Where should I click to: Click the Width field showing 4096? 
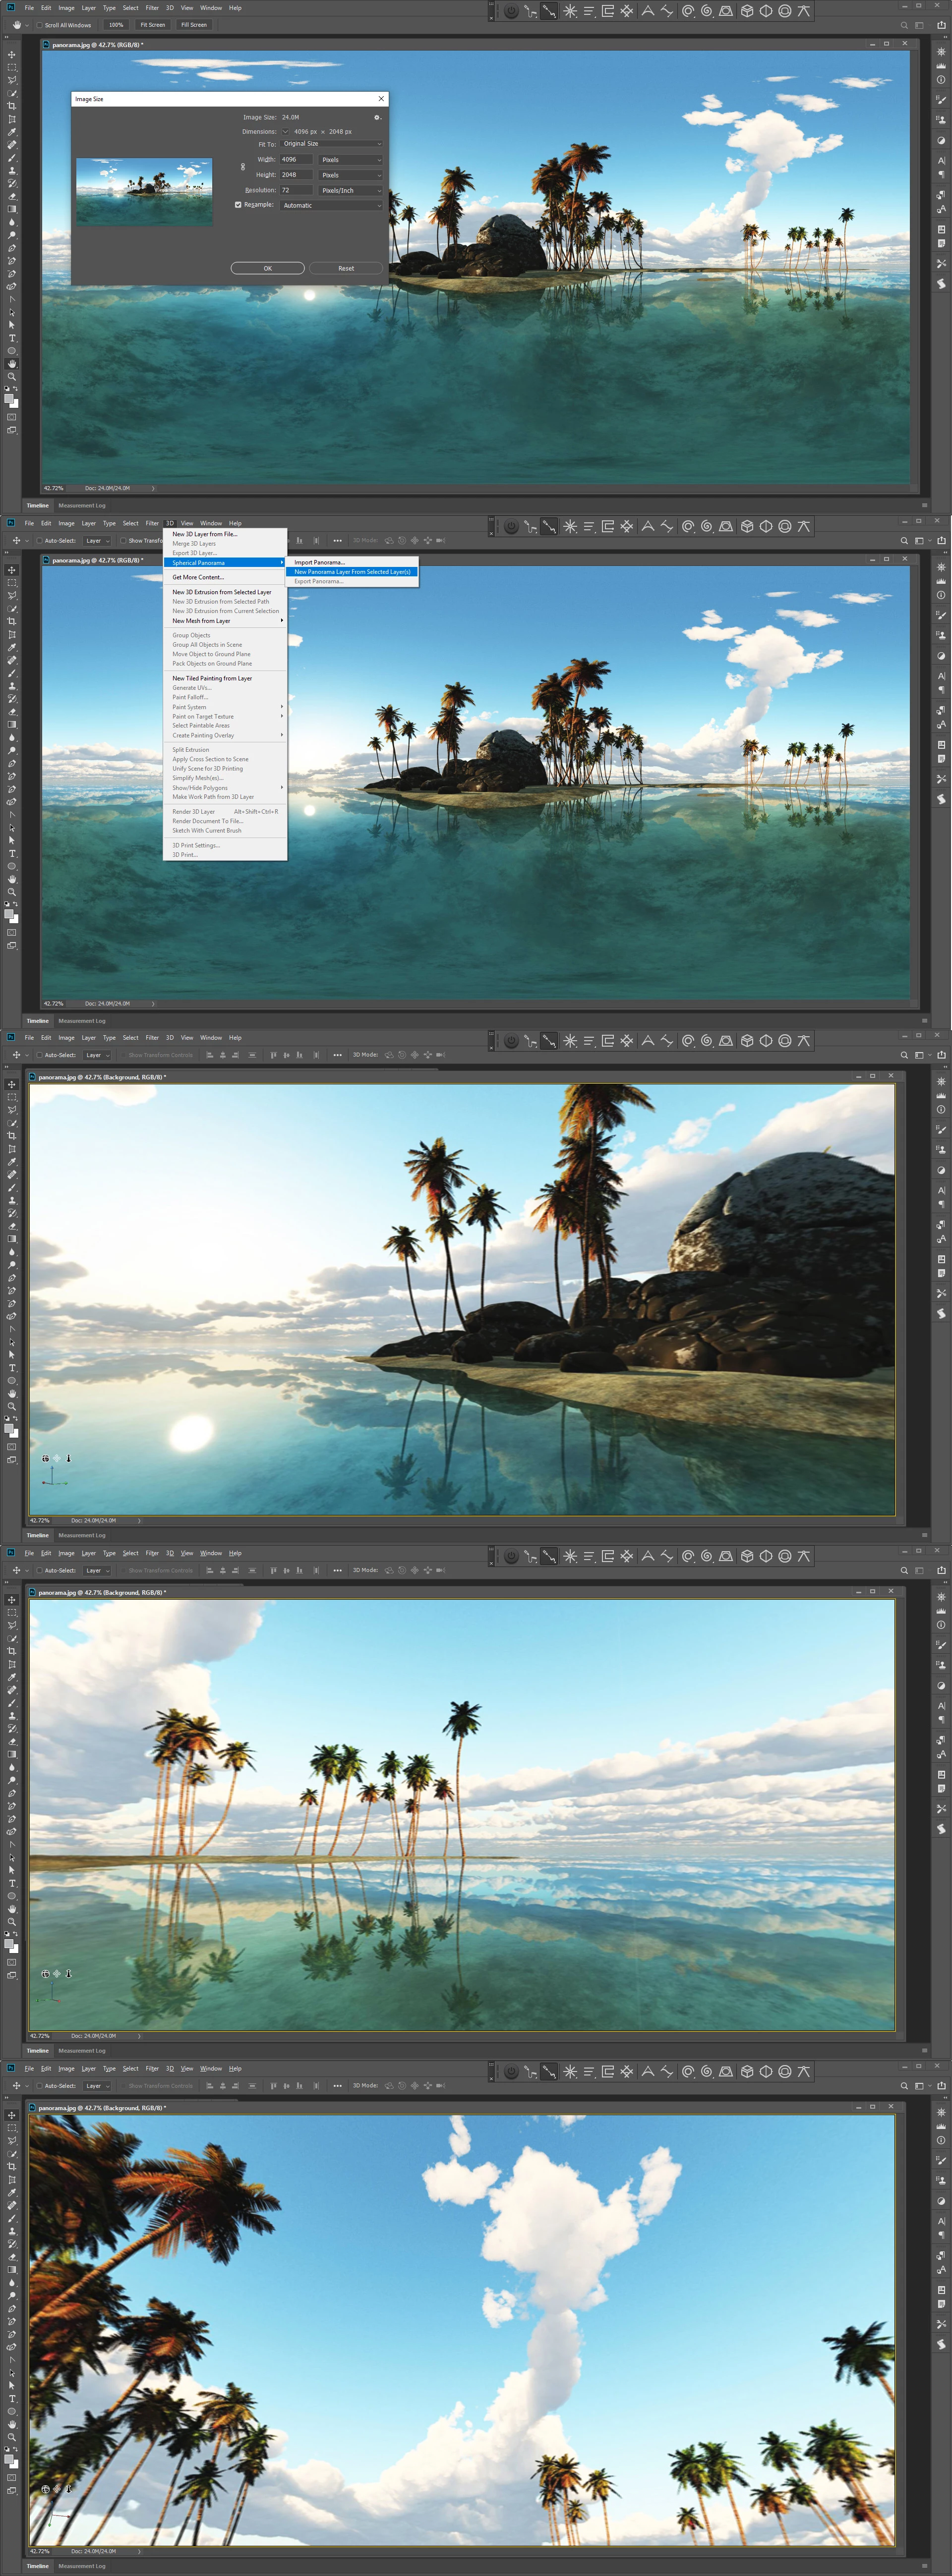(295, 159)
